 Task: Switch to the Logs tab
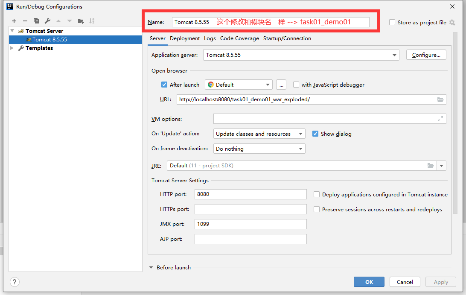[210, 38]
